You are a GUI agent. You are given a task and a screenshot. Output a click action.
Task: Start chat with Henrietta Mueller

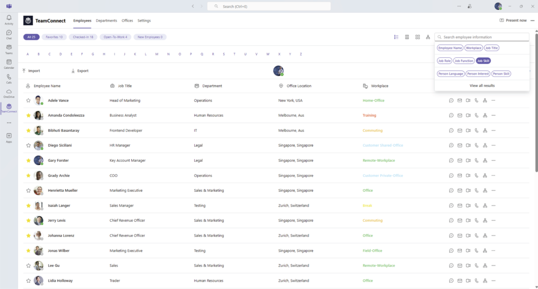click(x=451, y=191)
